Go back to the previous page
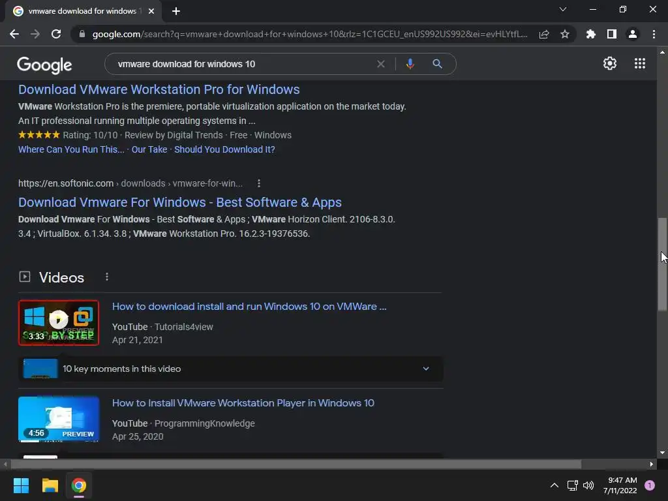Viewport: 668px width, 501px height. point(14,34)
